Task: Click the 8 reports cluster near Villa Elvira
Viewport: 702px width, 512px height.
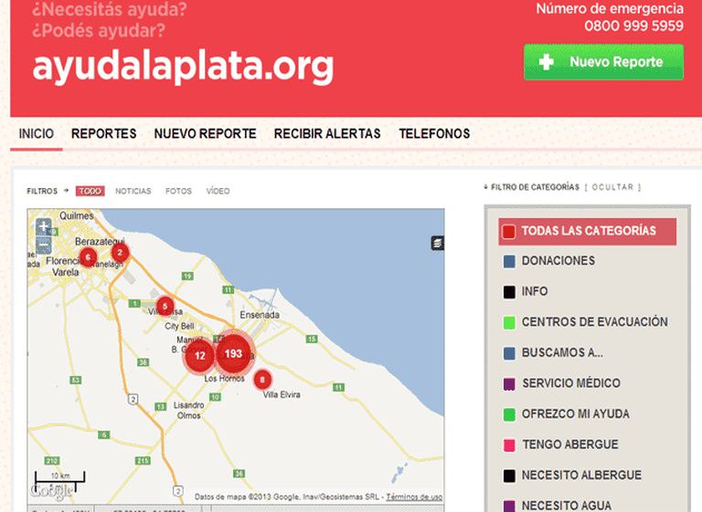Action: point(262,380)
